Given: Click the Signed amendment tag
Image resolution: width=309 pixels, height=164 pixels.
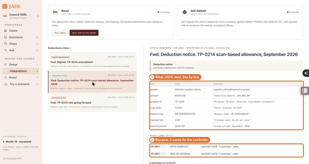Looking at the screenshot, I should click(x=60, y=57).
